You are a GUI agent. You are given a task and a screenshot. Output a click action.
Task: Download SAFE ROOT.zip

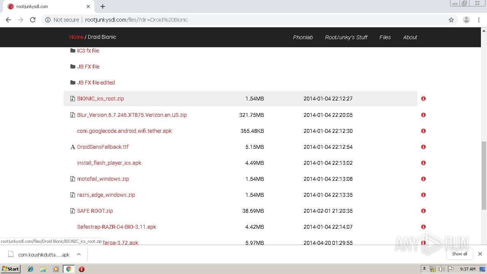click(x=95, y=211)
